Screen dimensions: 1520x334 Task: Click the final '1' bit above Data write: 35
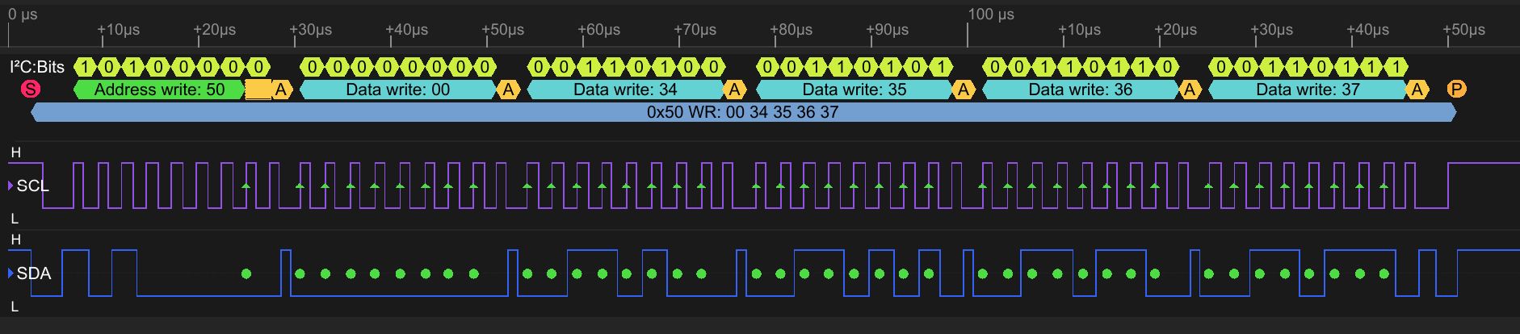(x=940, y=66)
